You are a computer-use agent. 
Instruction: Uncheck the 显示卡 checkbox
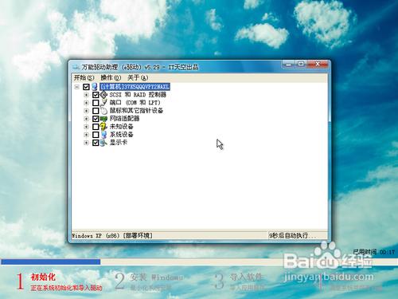(x=96, y=143)
